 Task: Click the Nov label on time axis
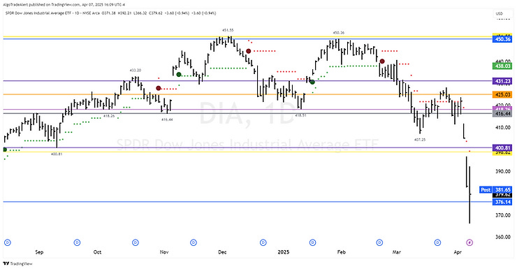164,252
